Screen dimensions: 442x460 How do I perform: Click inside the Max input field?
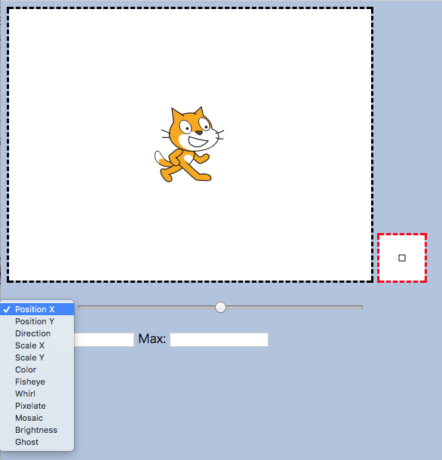pos(219,339)
